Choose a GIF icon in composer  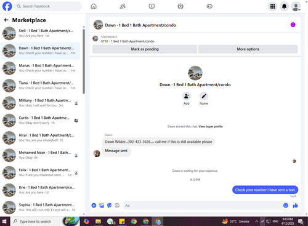pyautogui.click(x=117, y=206)
